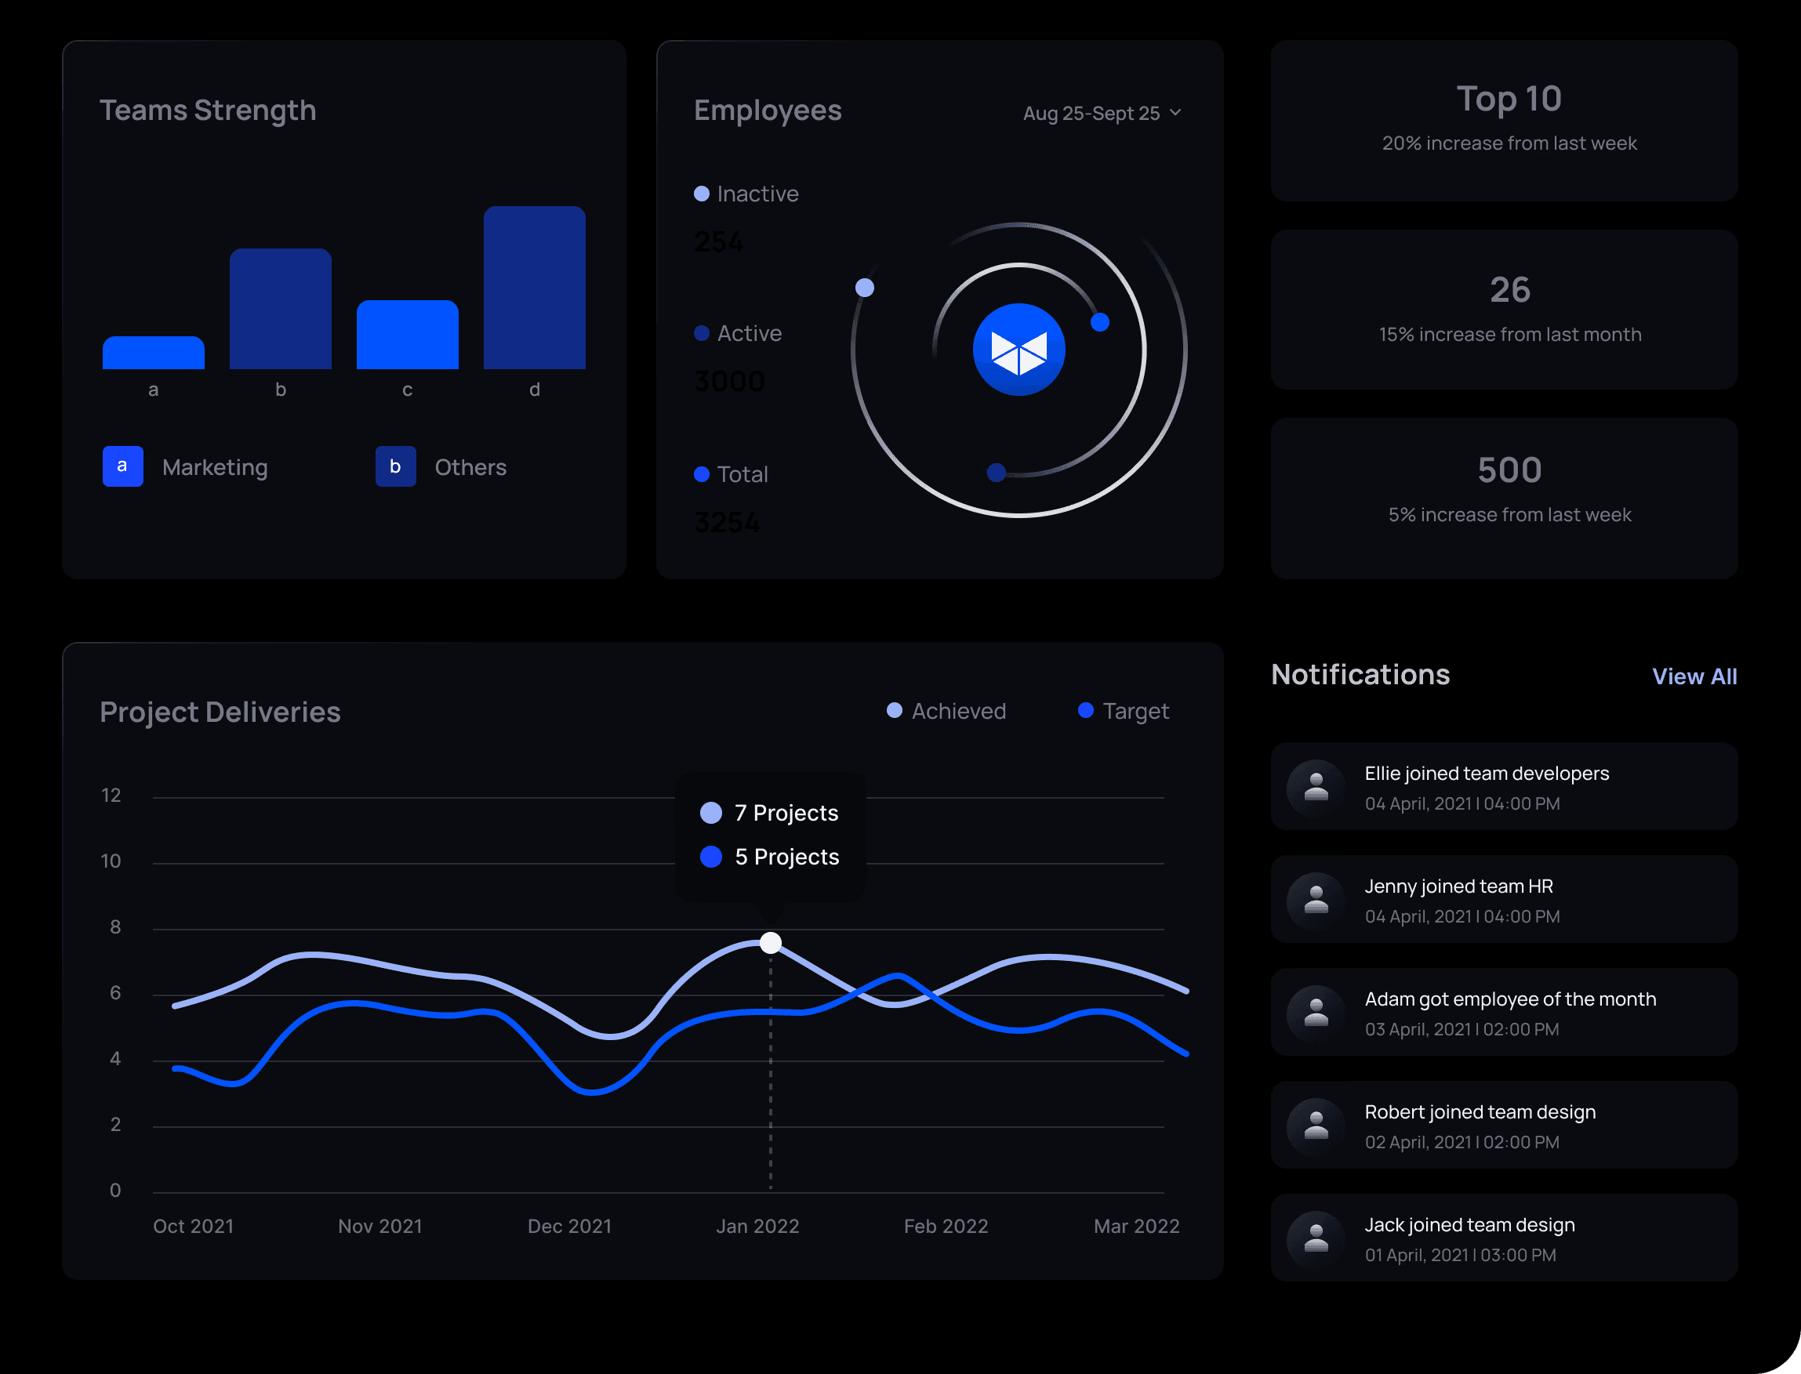Click Jenny's notification avatar icon

pyautogui.click(x=1316, y=901)
